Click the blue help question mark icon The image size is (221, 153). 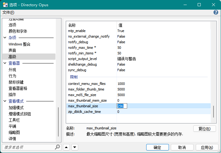pyautogui.click(x=216, y=12)
